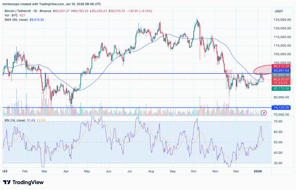Click the green 85,170.58 price label
Image resolution: width=296 pixels, height=190 pixels.
click(282, 88)
